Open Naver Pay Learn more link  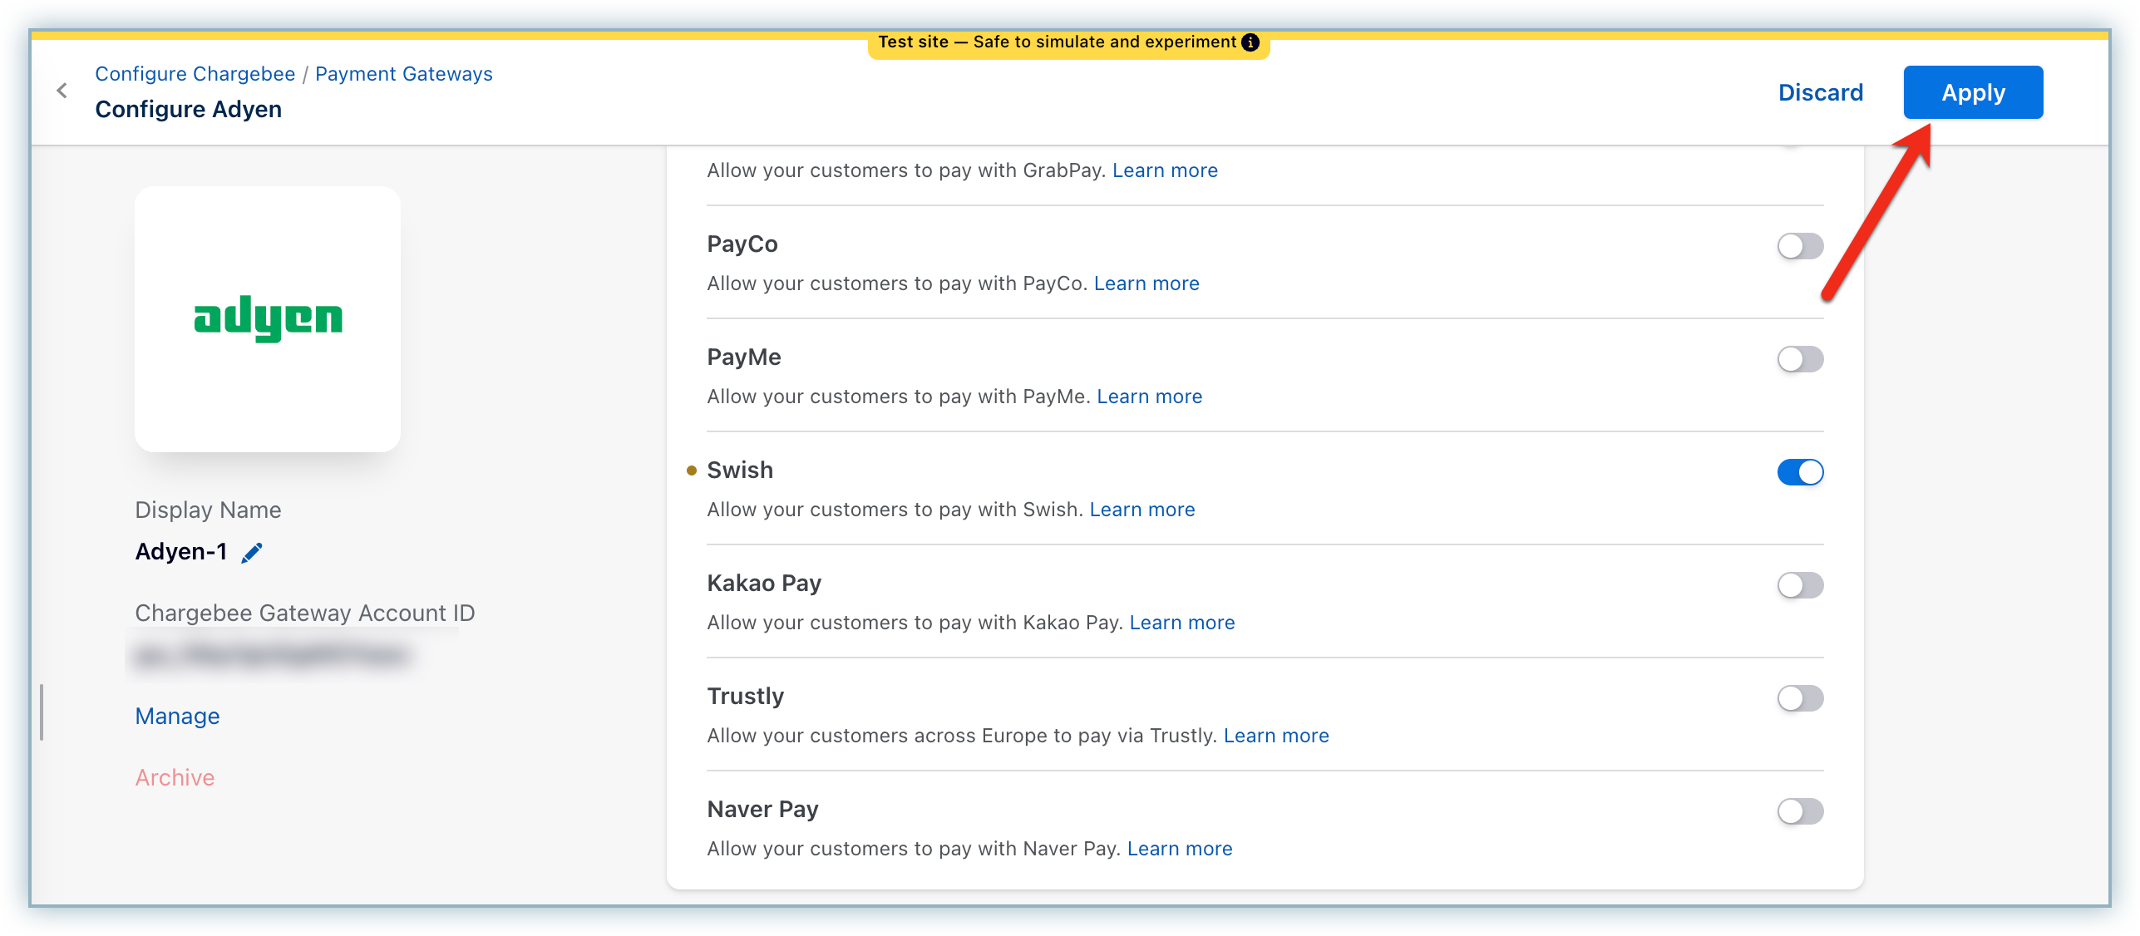(1180, 849)
